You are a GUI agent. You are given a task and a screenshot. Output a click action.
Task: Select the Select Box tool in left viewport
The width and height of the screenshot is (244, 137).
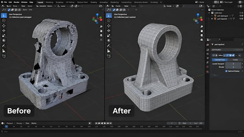coord(4,15)
